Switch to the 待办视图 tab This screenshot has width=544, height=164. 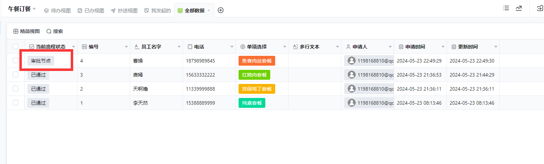click(57, 11)
